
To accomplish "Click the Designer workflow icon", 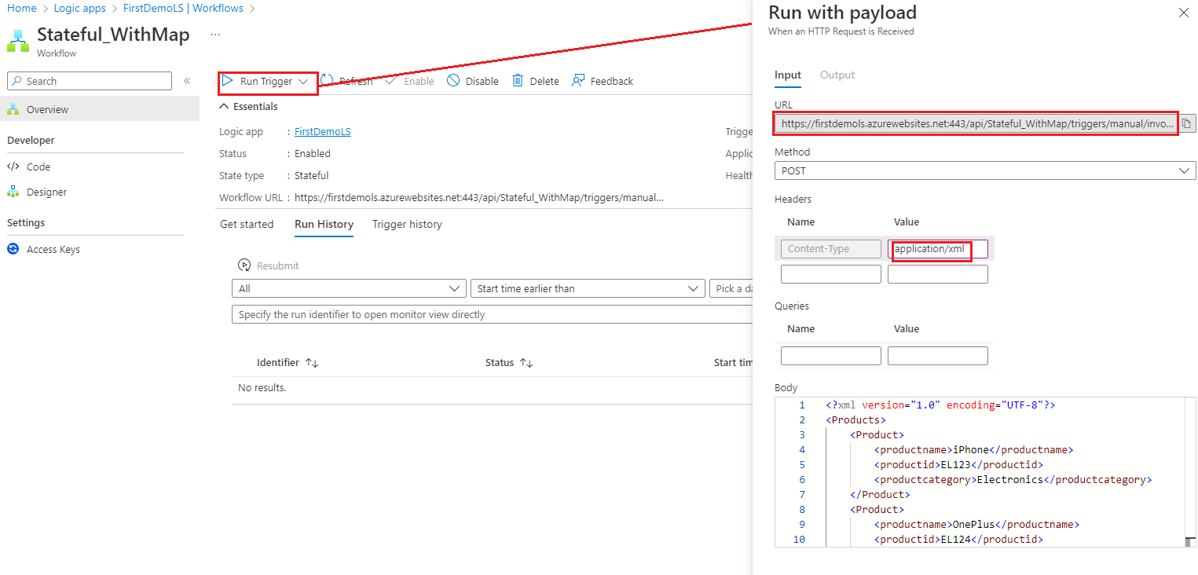I will [13, 192].
